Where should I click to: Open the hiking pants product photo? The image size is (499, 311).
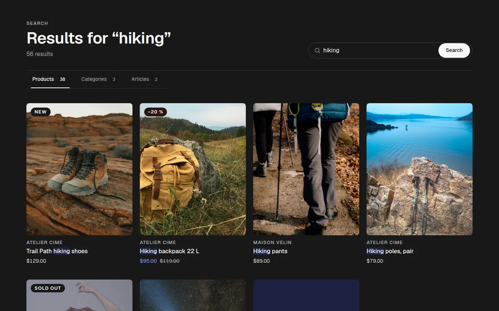tap(306, 169)
